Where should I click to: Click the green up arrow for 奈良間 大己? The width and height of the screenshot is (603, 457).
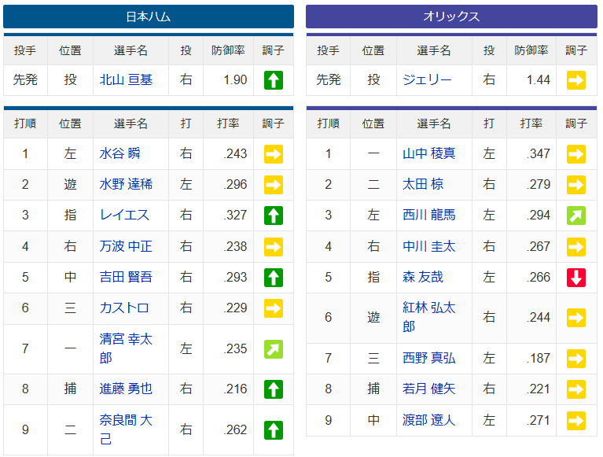[274, 430]
